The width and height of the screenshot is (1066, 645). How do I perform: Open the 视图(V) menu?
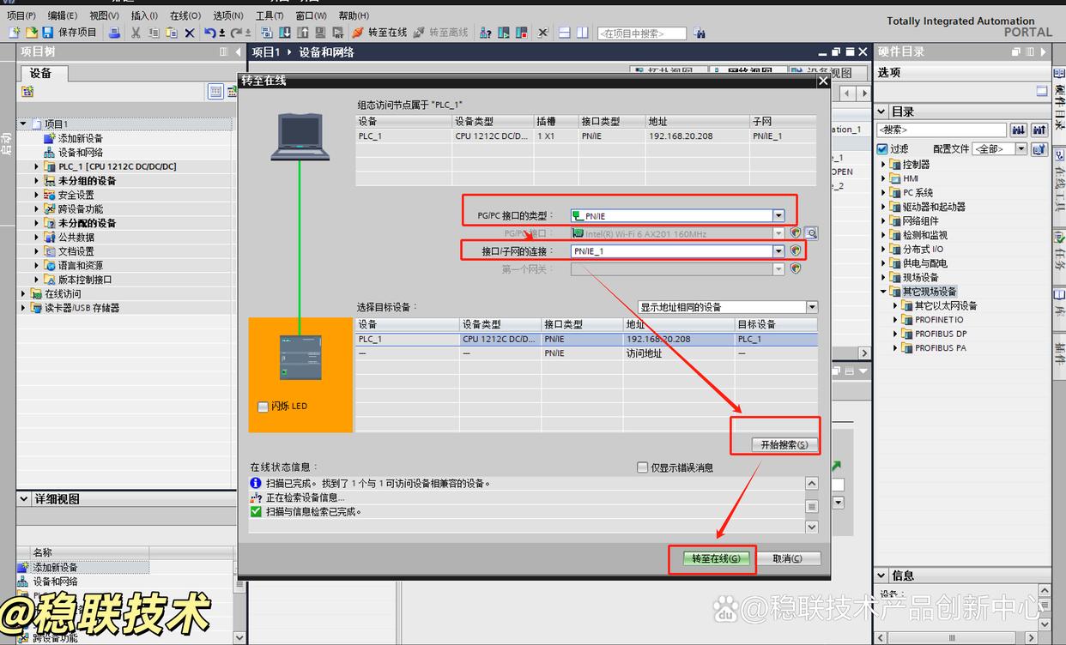pos(104,15)
